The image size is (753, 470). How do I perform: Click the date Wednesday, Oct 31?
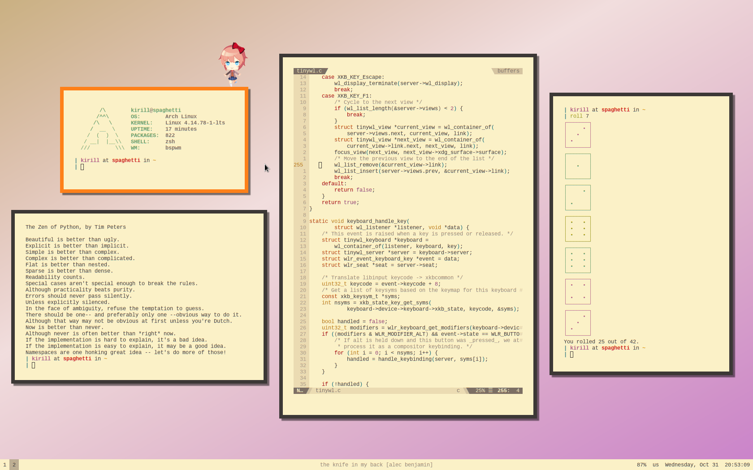(692, 465)
